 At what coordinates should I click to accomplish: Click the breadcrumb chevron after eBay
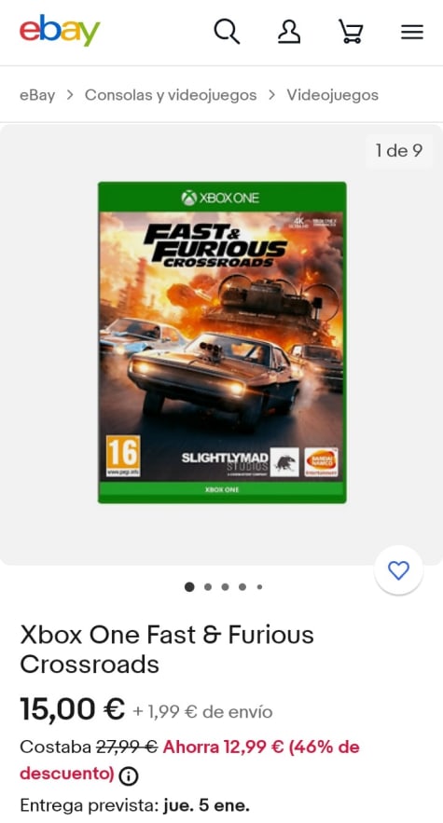tap(70, 95)
